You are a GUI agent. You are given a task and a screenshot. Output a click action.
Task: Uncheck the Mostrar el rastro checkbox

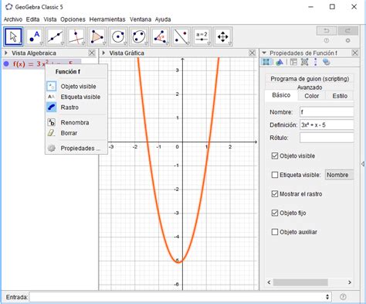275,194
